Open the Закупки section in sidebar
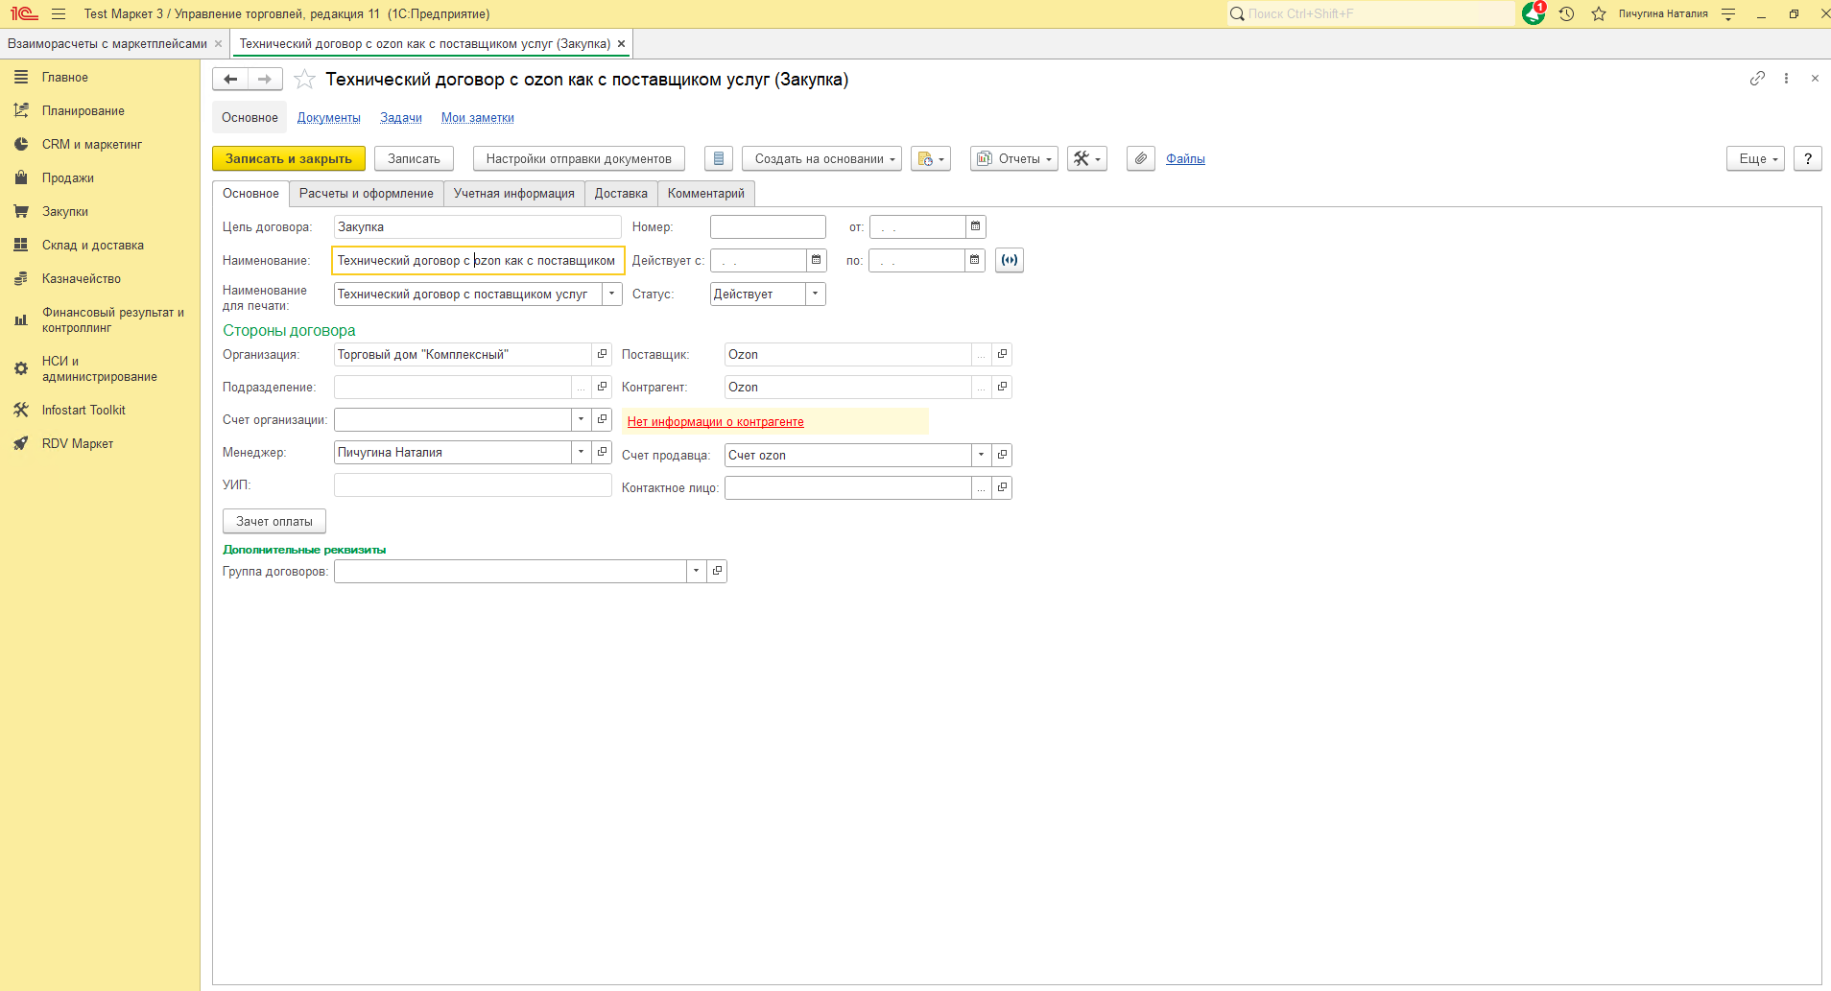The image size is (1831, 991). click(65, 212)
